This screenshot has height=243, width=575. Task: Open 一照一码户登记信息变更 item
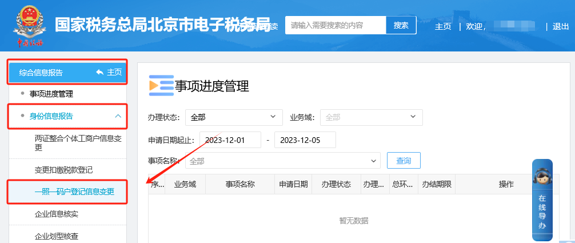pyautogui.click(x=74, y=192)
